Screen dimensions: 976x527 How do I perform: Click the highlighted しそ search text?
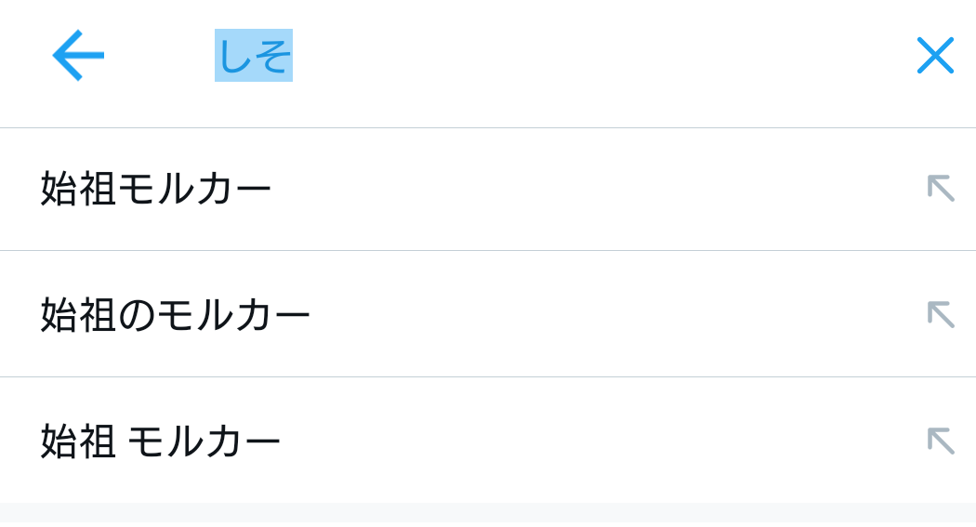[254, 56]
